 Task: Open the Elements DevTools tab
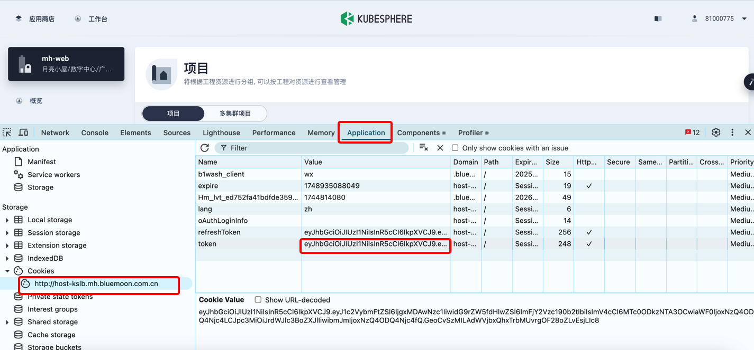[135, 133]
